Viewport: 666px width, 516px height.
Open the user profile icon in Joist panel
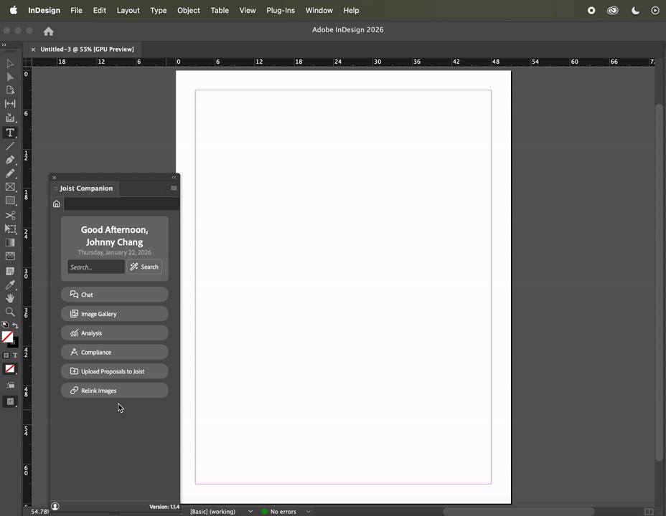pos(55,506)
